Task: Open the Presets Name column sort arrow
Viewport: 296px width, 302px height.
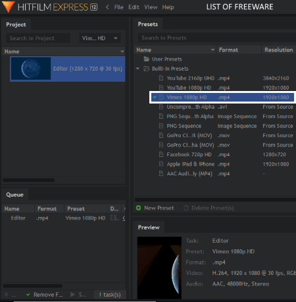Action: (x=212, y=50)
